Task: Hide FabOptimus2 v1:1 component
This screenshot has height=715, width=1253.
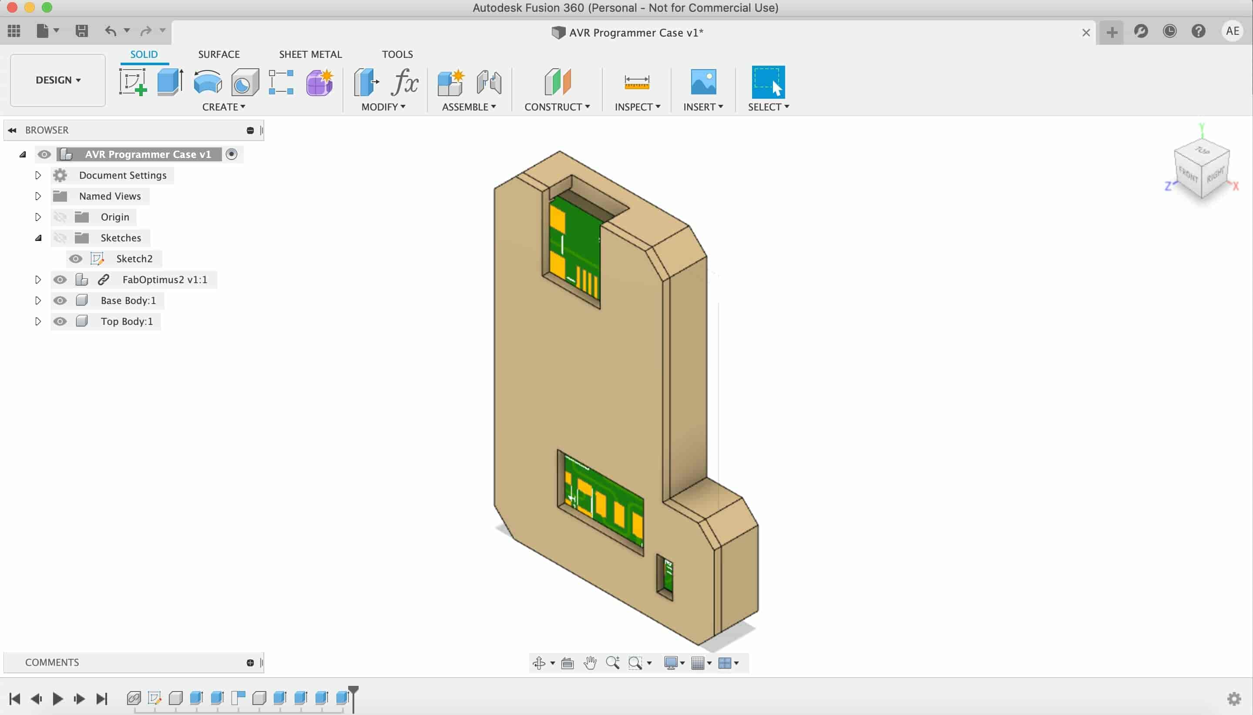Action: coord(60,279)
